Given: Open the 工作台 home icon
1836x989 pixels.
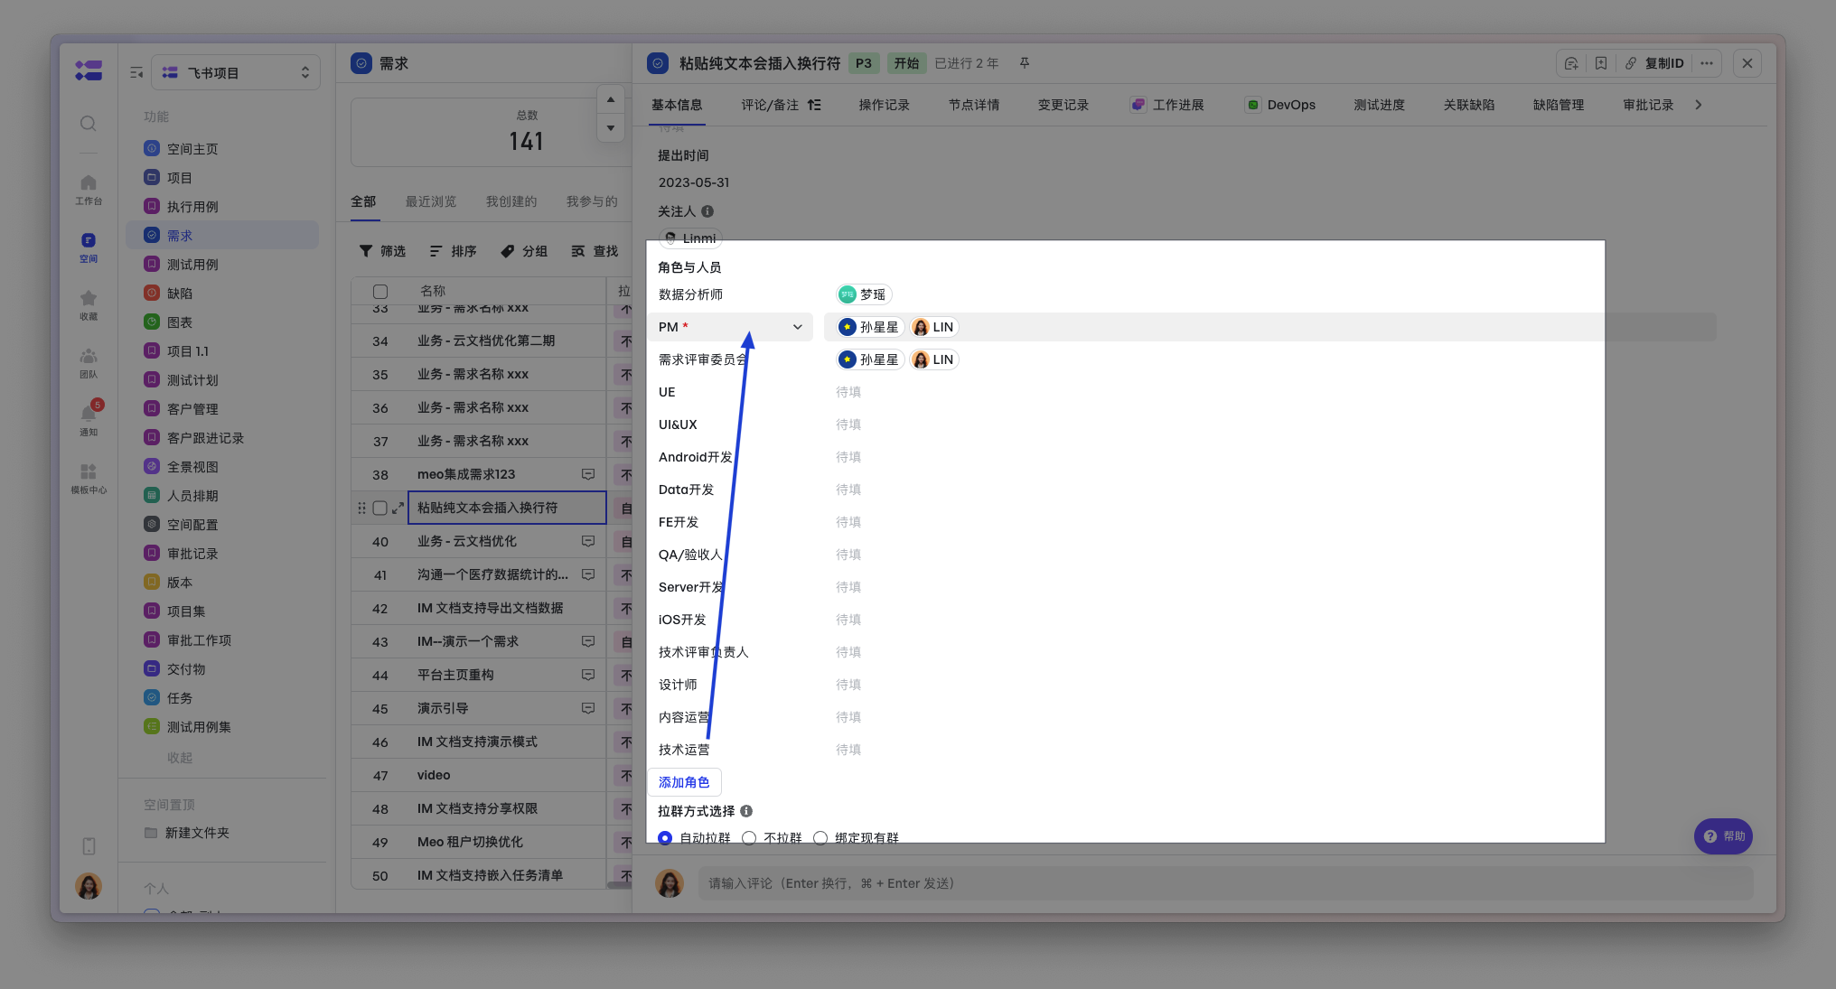Looking at the screenshot, I should pos(88,189).
